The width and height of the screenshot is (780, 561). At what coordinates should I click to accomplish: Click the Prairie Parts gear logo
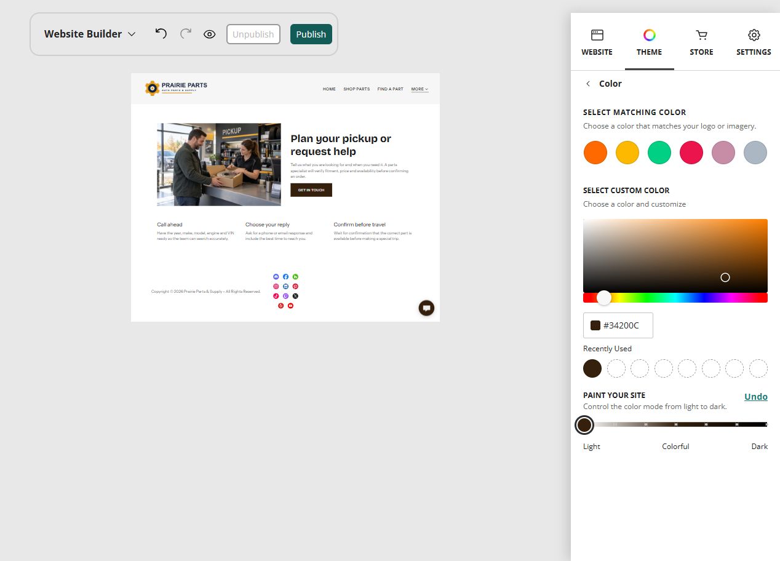pos(176,88)
